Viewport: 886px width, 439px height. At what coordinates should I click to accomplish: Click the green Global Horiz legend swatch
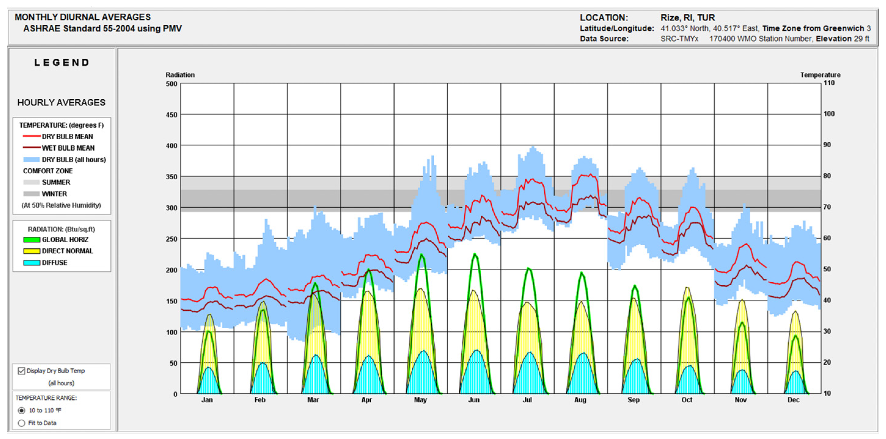coord(32,240)
